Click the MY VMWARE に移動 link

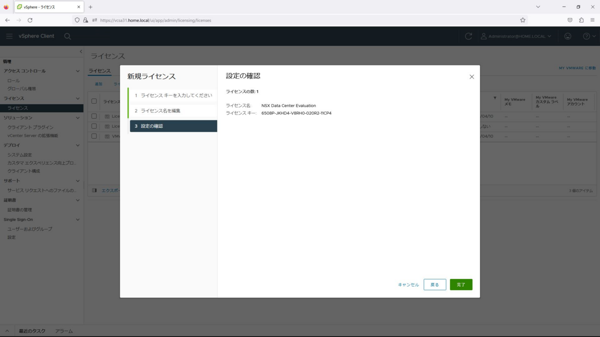(x=577, y=68)
